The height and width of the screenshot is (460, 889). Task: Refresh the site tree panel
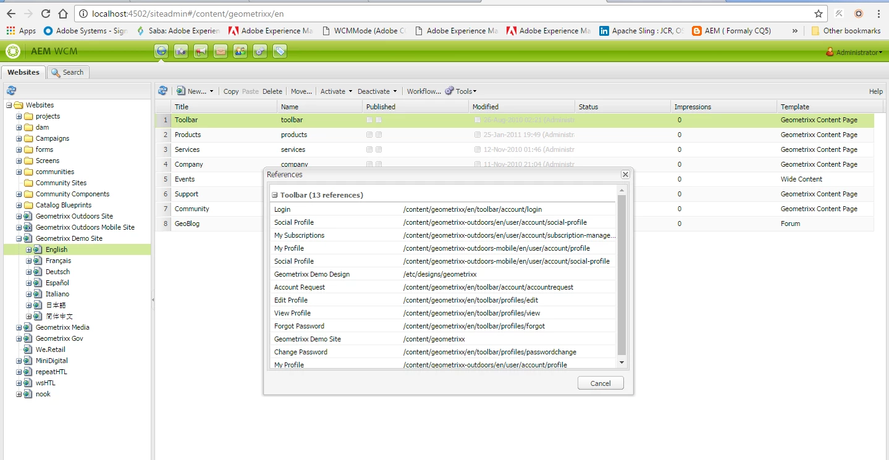click(11, 90)
